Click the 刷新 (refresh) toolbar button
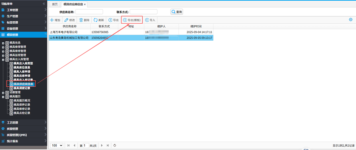This screenshot has height=150, width=356. click(99, 20)
